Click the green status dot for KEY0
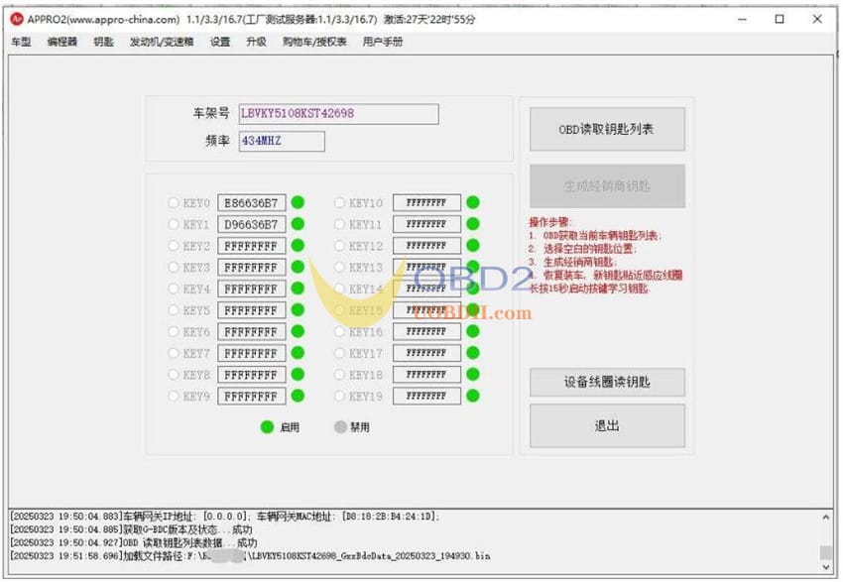Viewport: 843px width, 582px height. (298, 202)
